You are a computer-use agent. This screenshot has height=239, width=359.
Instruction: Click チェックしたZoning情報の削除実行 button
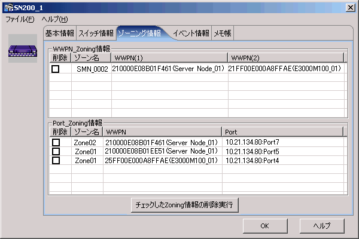point(184,205)
